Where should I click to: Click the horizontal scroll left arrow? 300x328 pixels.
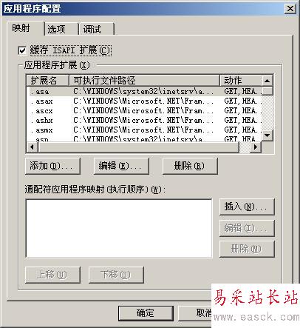[x=32, y=147]
